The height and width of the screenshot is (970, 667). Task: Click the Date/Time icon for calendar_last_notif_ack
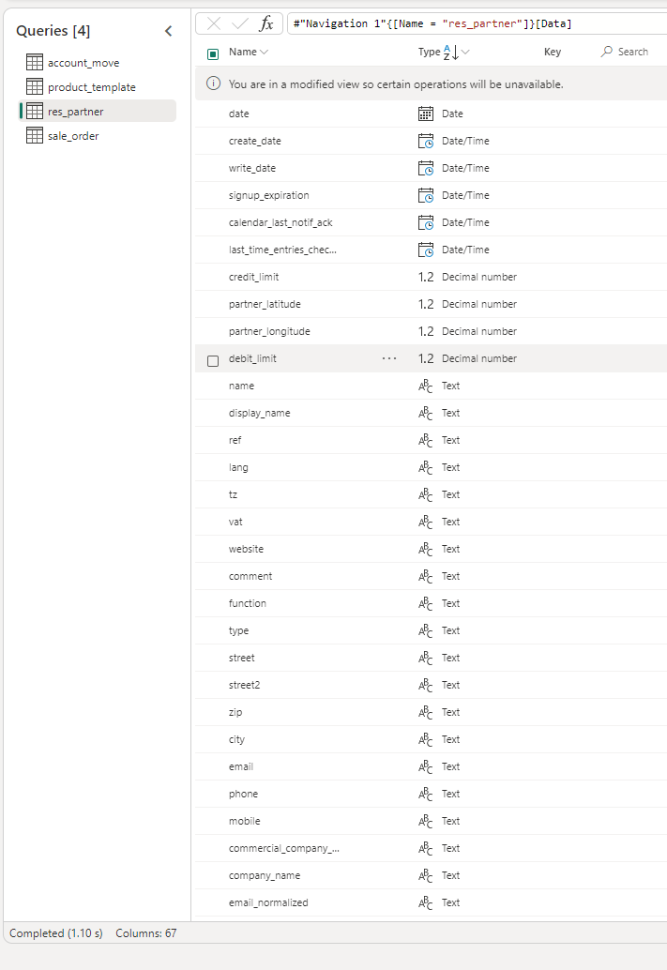426,222
